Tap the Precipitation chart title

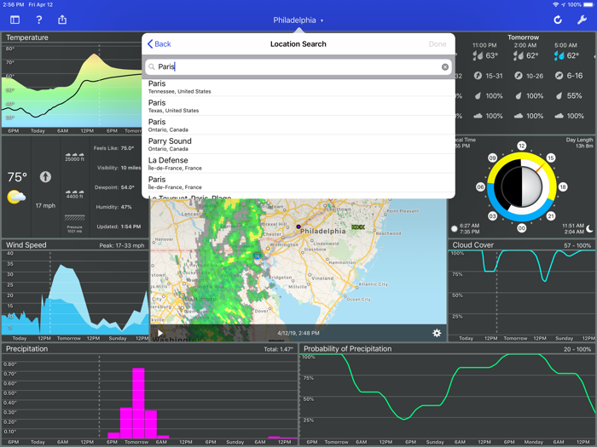26,348
